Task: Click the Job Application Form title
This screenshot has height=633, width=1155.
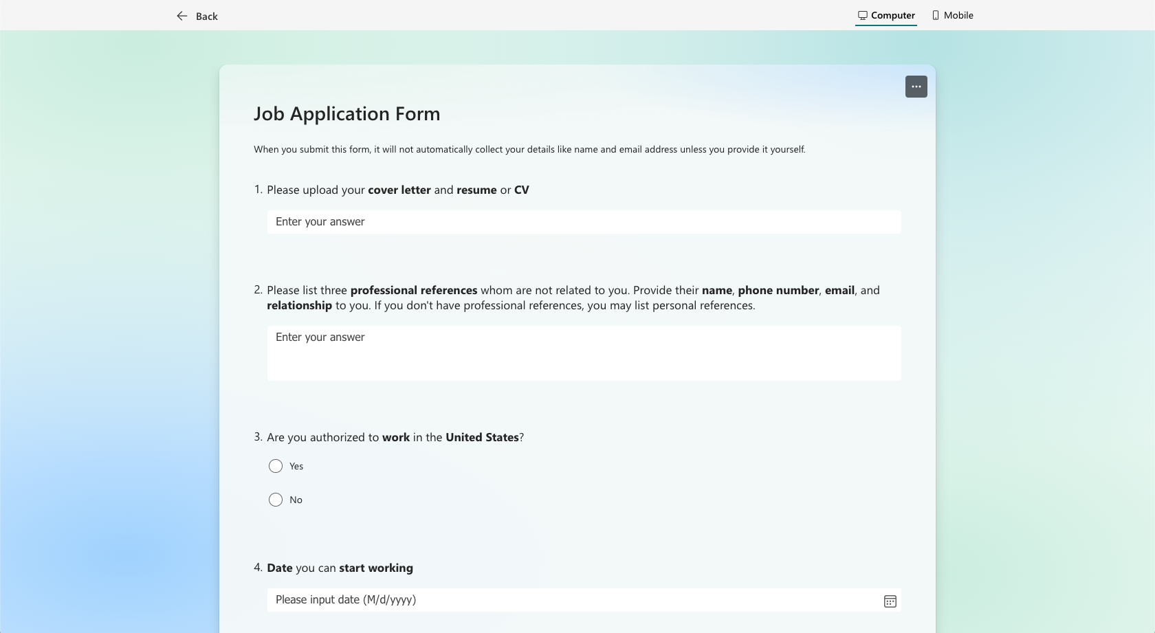Action: [346, 113]
